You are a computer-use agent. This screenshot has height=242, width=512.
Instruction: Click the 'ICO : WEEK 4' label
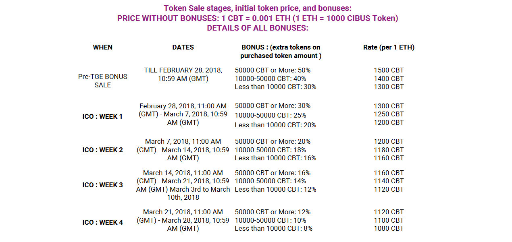(x=103, y=222)
